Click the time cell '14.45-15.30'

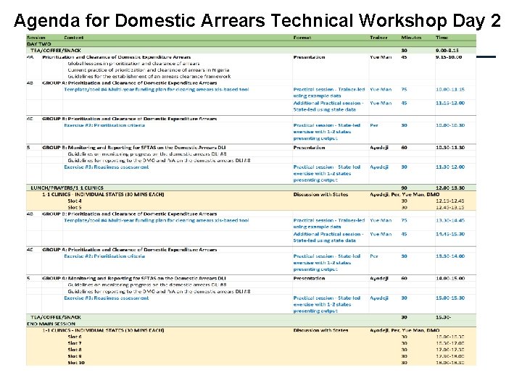click(450, 234)
